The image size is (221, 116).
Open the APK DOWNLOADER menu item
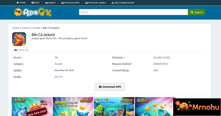[123, 3]
